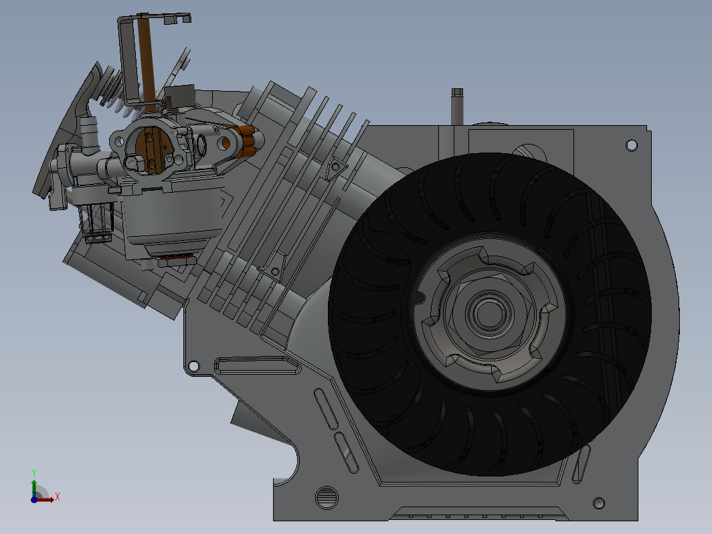Select the brown governor linkage strap
712x534 pixels.
click(147, 64)
